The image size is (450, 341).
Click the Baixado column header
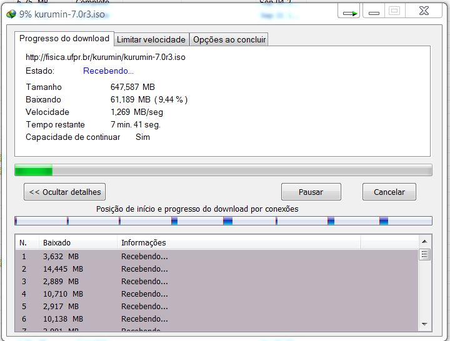click(78, 243)
